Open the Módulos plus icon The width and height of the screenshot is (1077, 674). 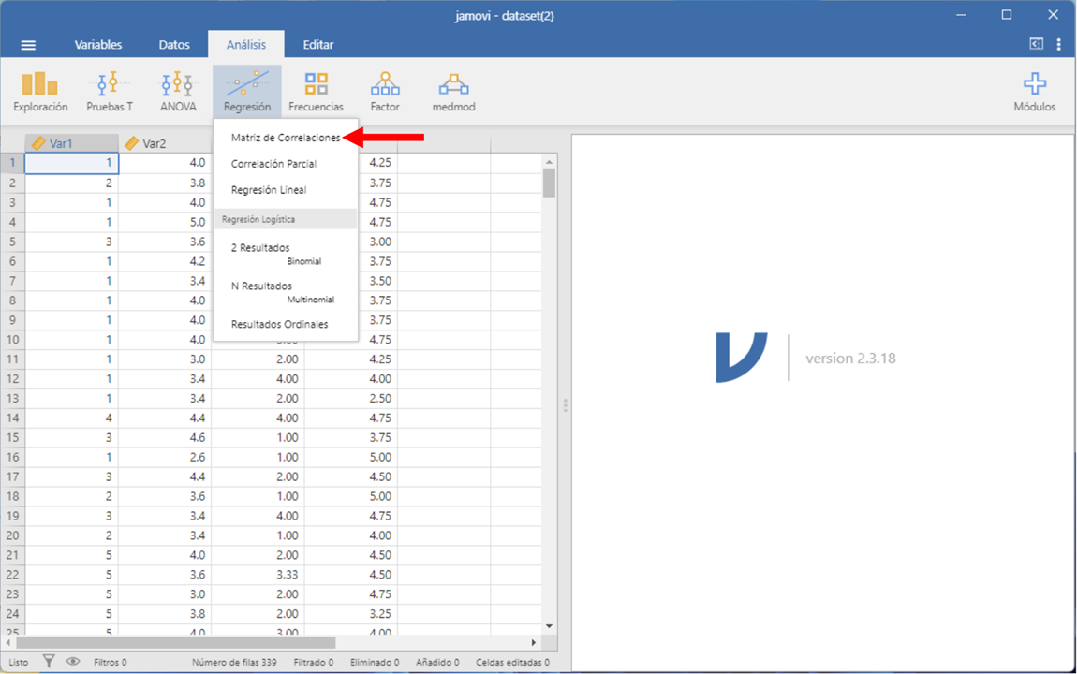click(1034, 92)
